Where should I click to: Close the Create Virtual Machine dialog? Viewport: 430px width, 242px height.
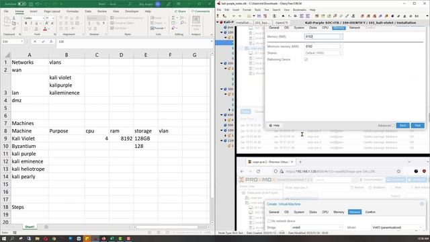pyautogui.click(x=422, y=204)
